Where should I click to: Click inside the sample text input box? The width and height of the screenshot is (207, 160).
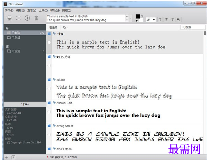tap(86, 18)
